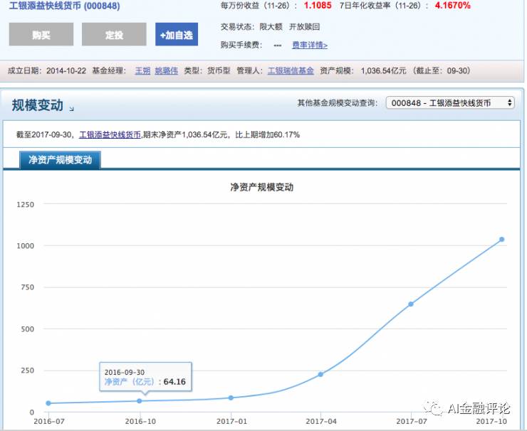Open fund manager 姚璐伟 profile link
This screenshot has height=431, width=527.
pos(167,71)
